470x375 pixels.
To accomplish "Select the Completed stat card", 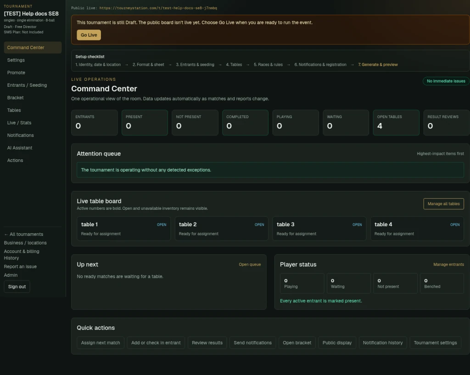I will point(245,123).
